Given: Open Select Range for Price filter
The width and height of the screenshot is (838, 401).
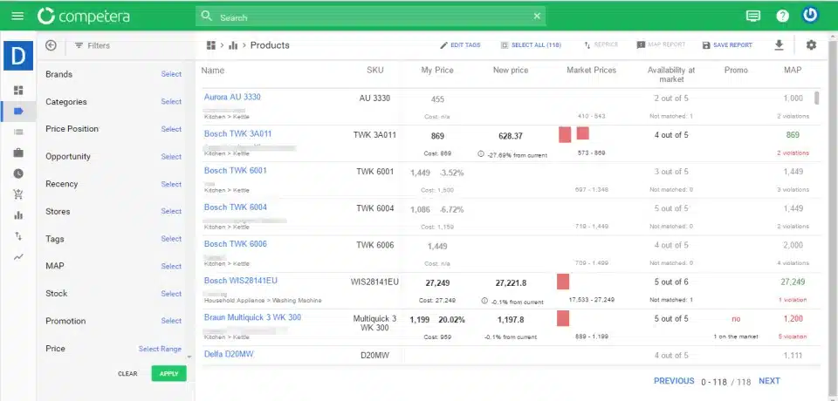Looking at the screenshot, I should click(x=160, y=349).
